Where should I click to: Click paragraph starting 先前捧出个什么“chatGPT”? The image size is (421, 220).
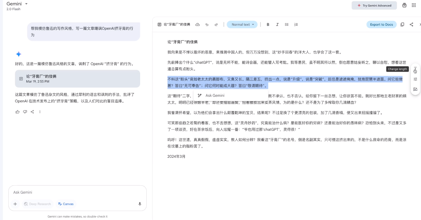pos(287,66)
